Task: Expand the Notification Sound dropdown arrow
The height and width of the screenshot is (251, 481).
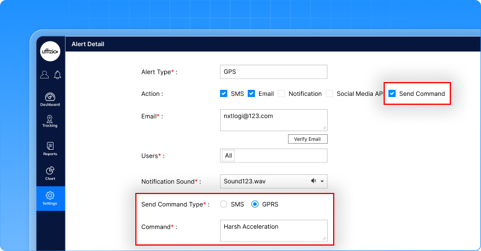Action: click(x=322, y=182)
